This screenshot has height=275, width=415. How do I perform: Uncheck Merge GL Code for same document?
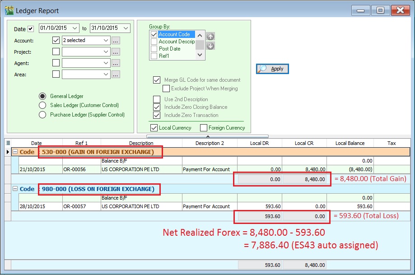157,80
